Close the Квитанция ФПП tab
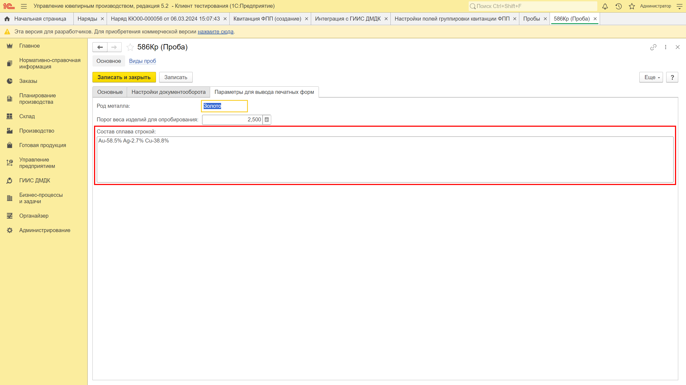This screenshot has height=385, width=686. pyautogui.click(x=306, y=19)
